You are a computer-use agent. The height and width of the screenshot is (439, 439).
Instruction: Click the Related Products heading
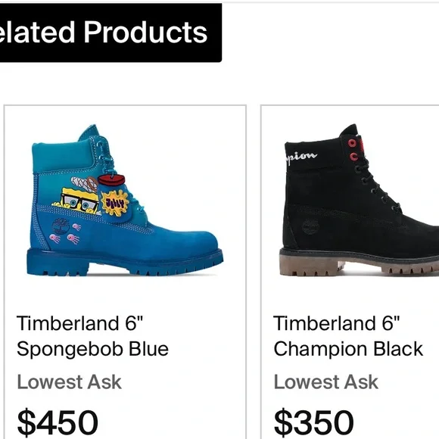tap(104, 33)
